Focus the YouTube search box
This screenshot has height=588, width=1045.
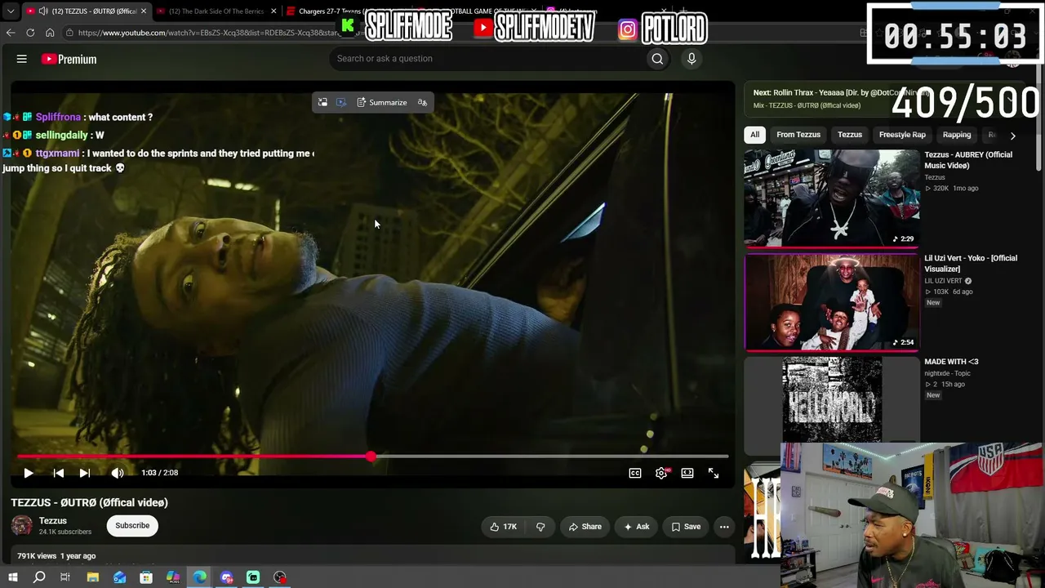coord(490,59)
